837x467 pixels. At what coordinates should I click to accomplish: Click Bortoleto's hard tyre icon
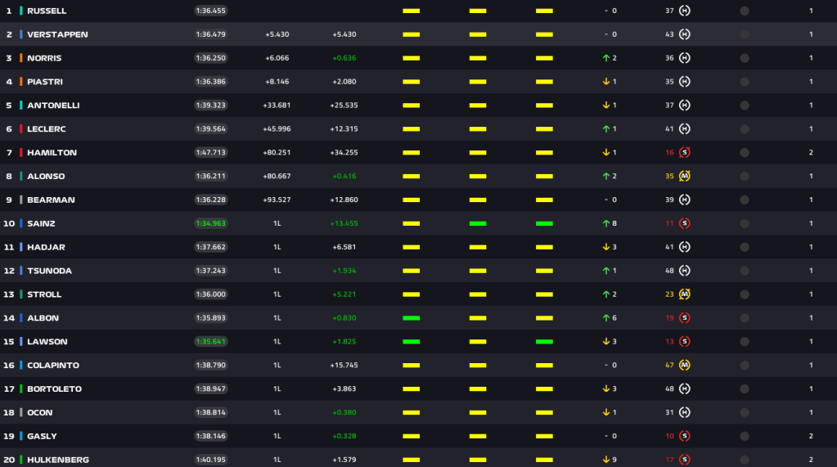(684, 388)
